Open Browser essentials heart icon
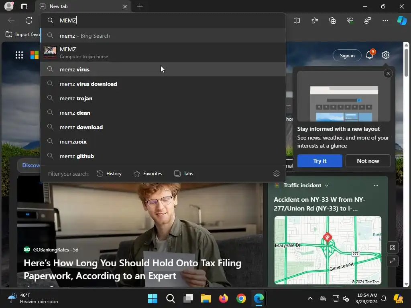This screenshot has width=411, height=308. pyautogui.click(x=350, y=20)
